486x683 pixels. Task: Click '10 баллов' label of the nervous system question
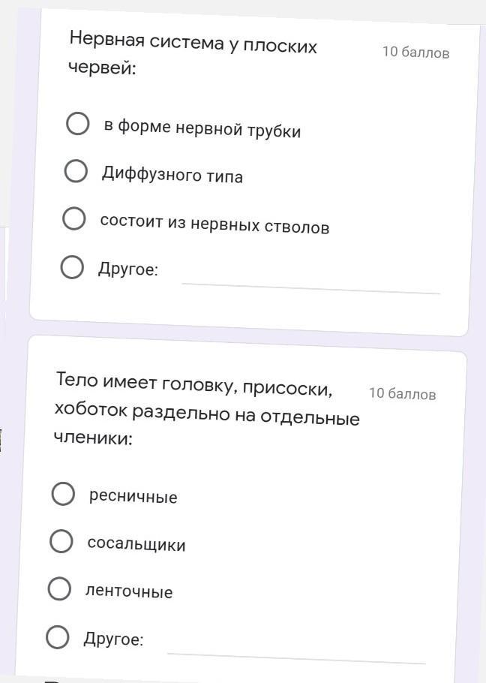415,53
